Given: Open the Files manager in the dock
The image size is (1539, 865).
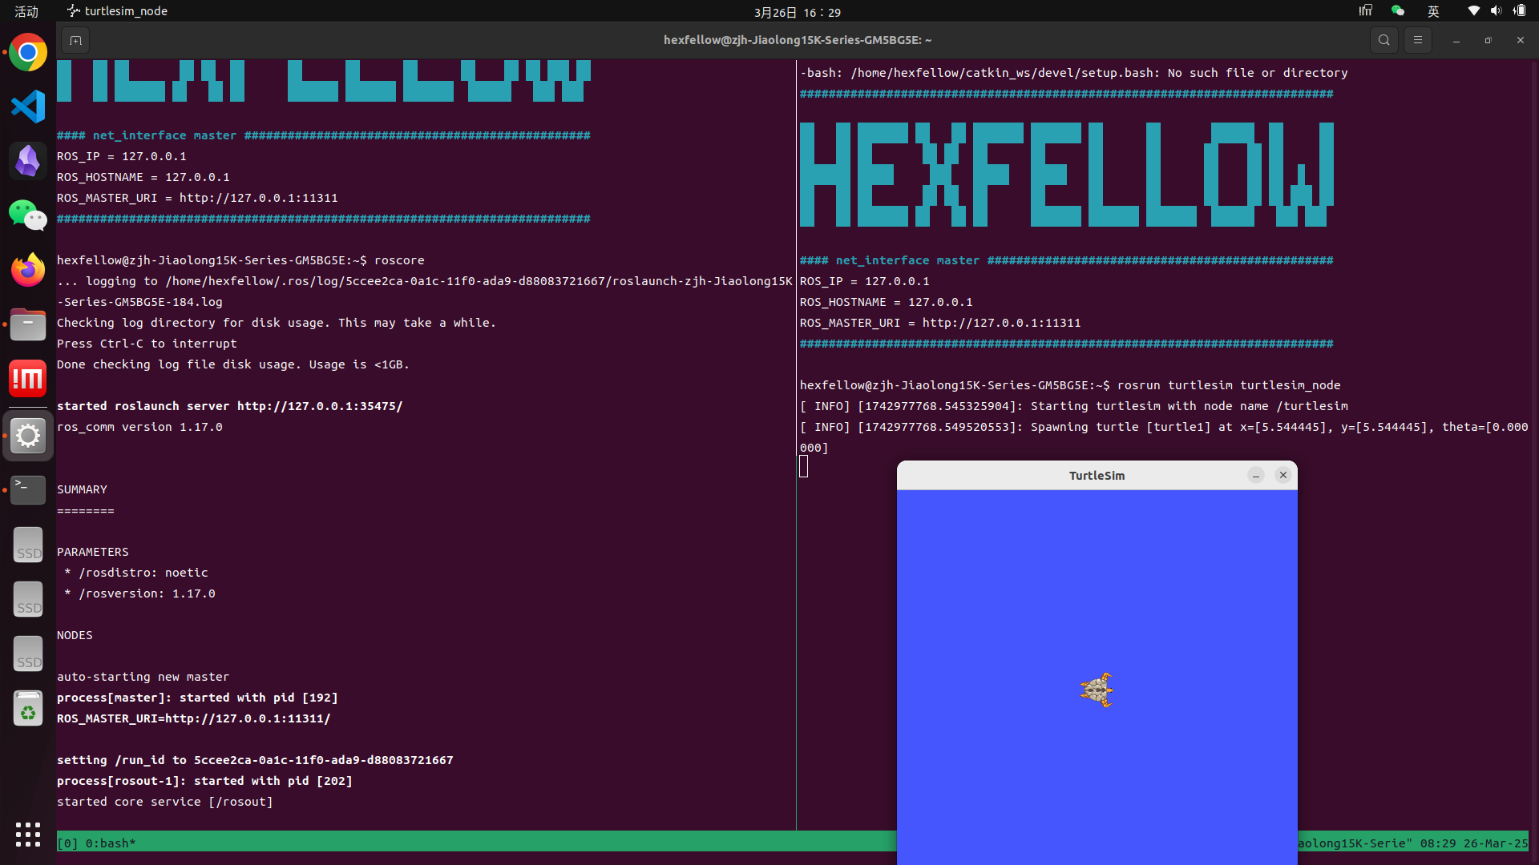Looking at the screenshot, I should [28, 324].
